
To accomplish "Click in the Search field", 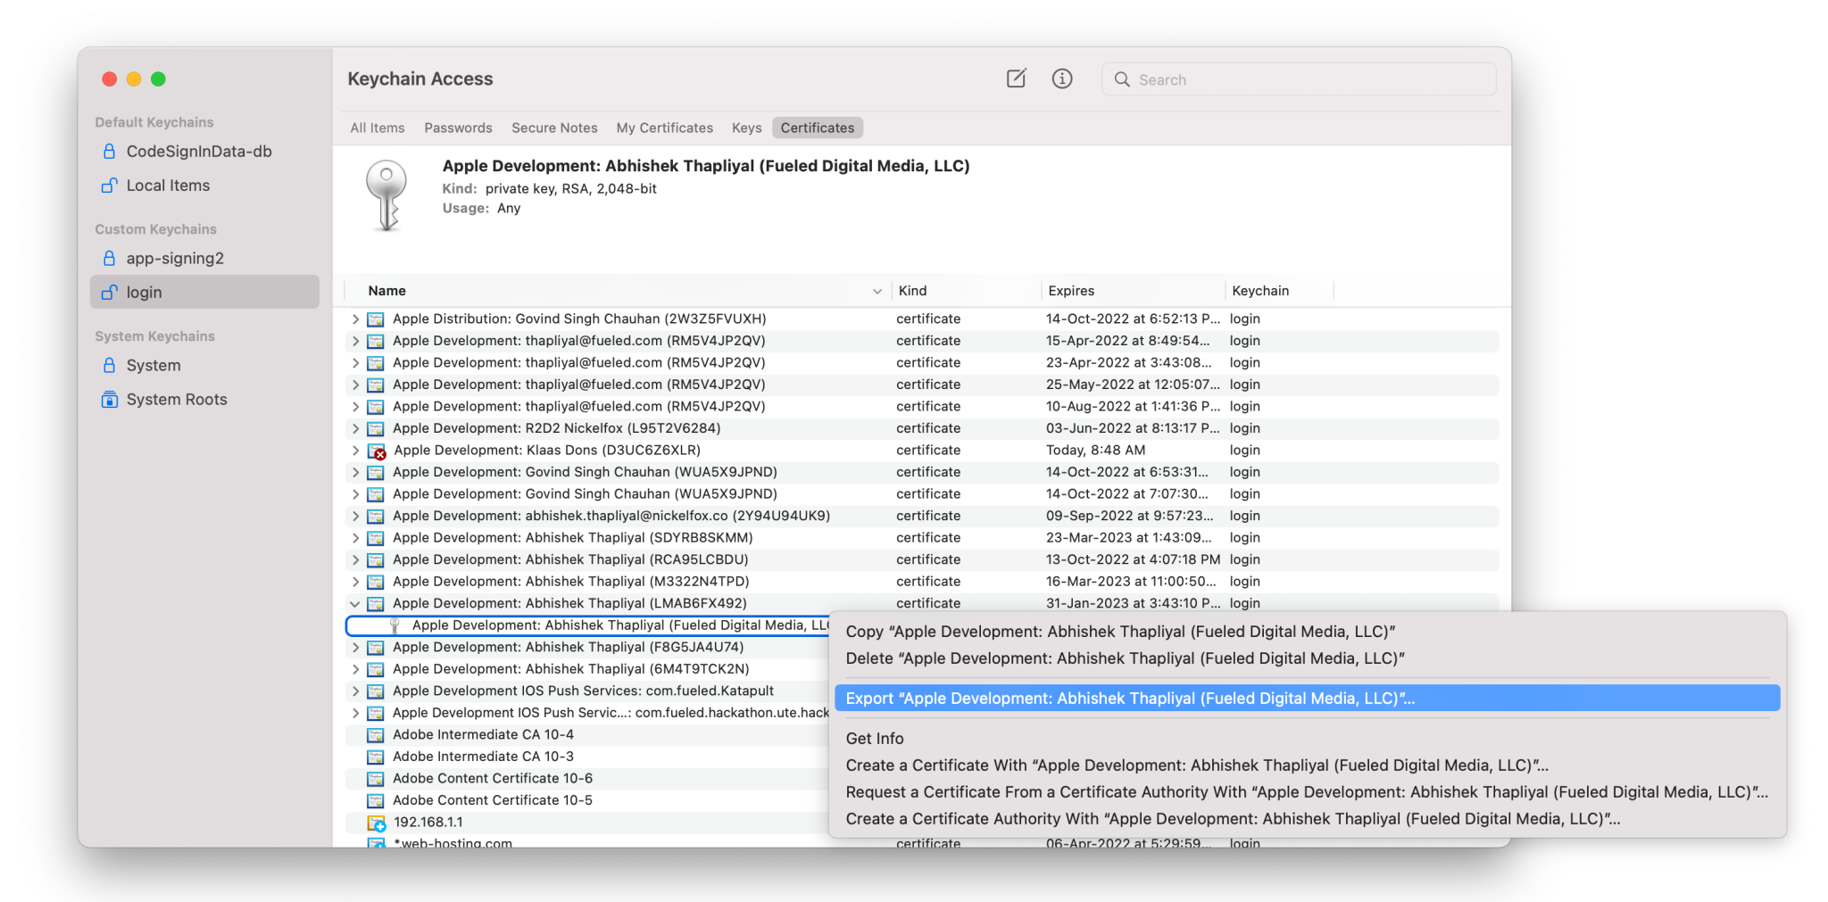I will (x=1299, y=79).
